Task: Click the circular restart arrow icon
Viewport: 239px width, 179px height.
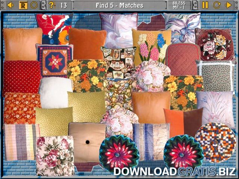Action: tap(217, 5)
